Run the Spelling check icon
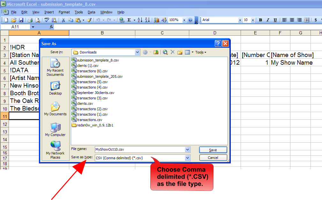 [47, 20]
